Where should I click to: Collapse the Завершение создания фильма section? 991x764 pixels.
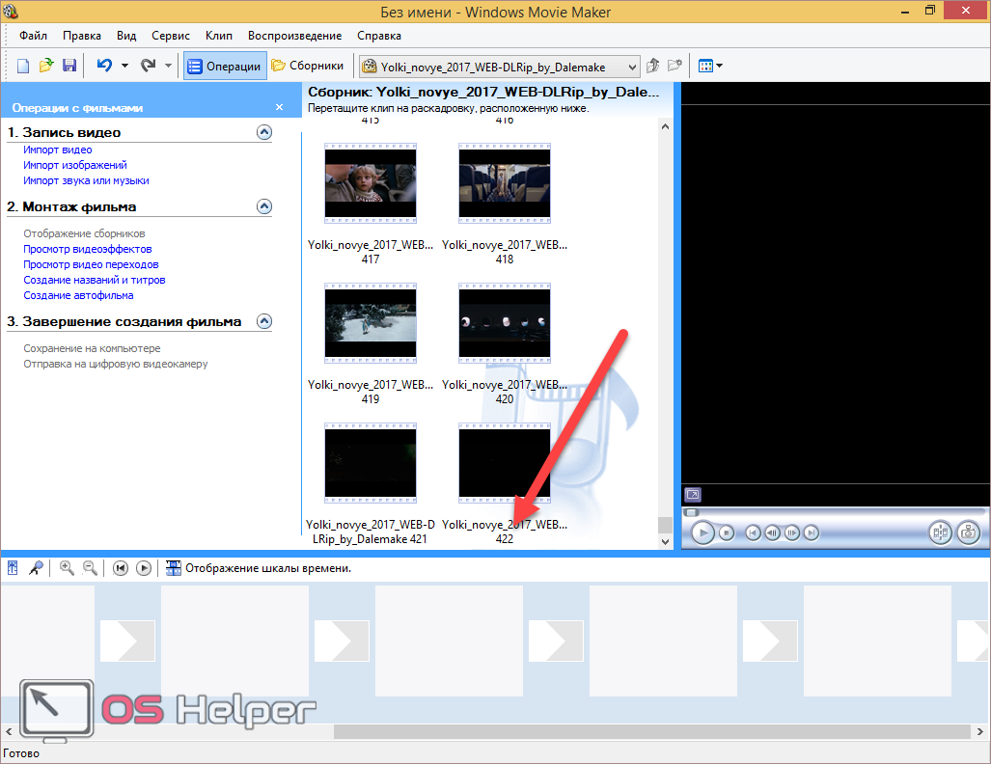264,321
